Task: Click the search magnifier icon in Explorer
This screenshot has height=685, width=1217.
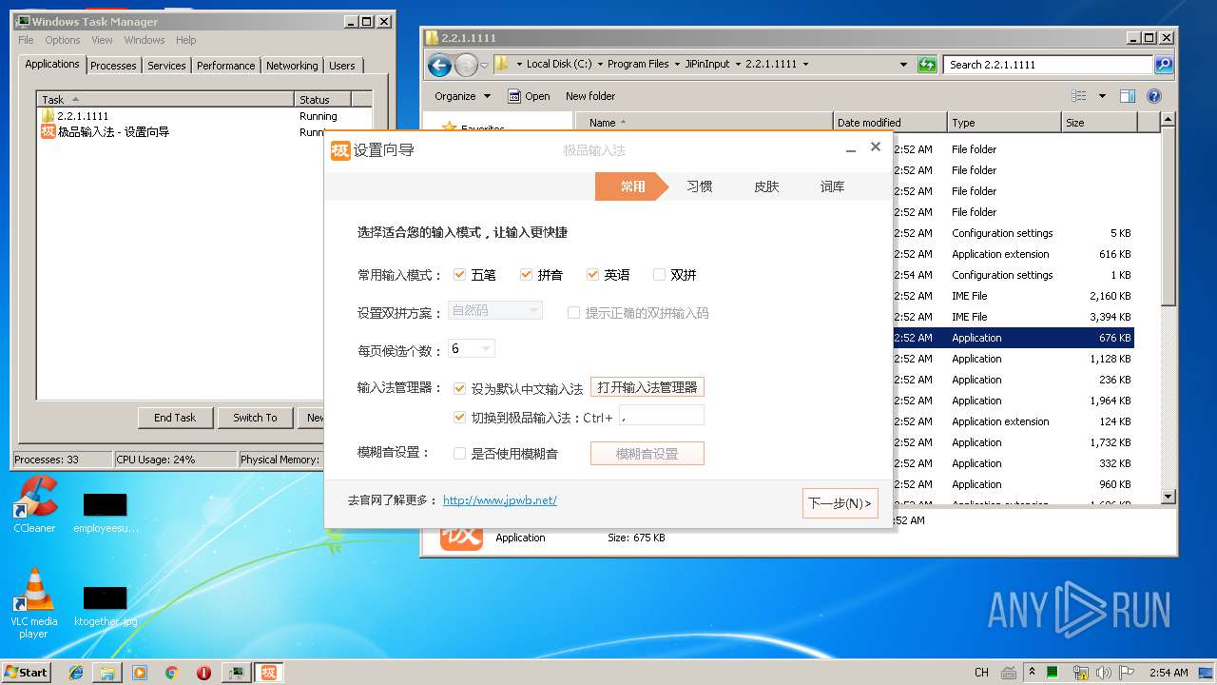Action: 1164,65
